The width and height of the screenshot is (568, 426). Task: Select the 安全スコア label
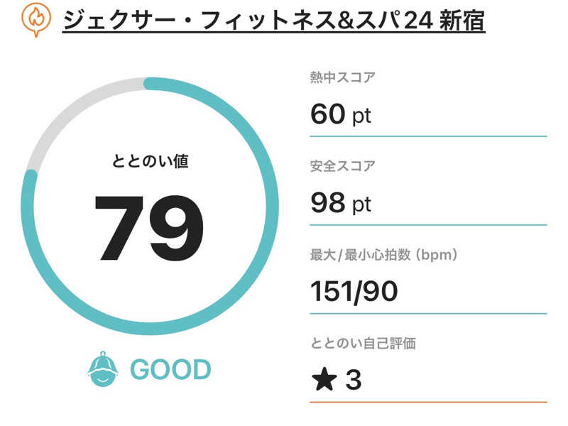[x=343, y=167]
